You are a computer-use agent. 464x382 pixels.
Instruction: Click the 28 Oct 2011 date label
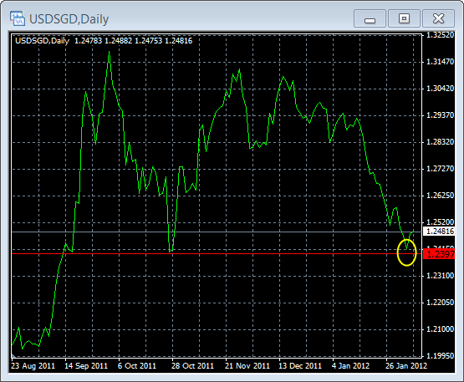pos(192,366)
